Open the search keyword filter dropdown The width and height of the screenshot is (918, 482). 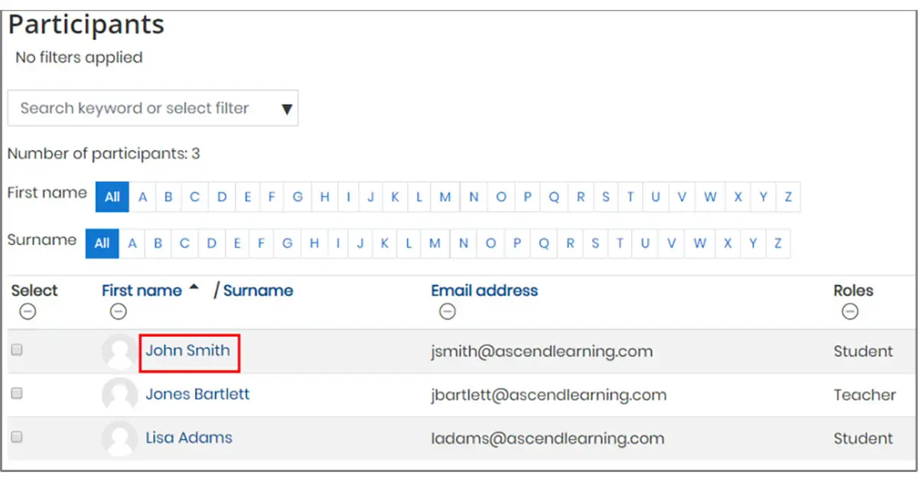pyautogui.click(x=287, y=108)
